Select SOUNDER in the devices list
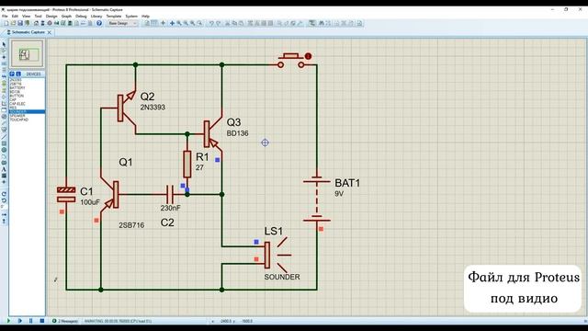This screenshot has width=588, height=331. 27,111
